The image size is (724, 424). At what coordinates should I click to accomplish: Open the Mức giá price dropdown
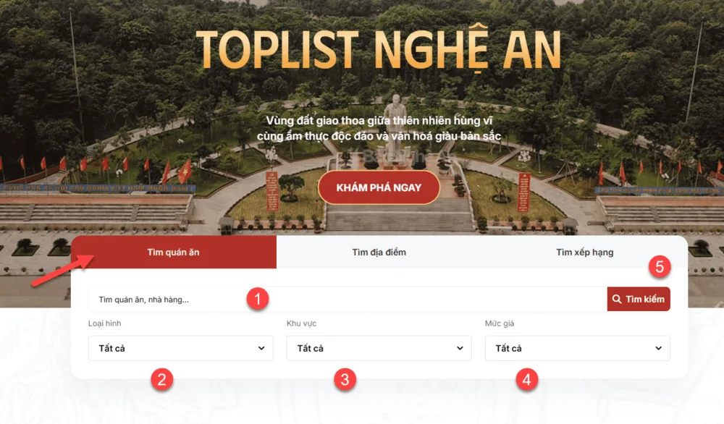click(x=577, y=348)
